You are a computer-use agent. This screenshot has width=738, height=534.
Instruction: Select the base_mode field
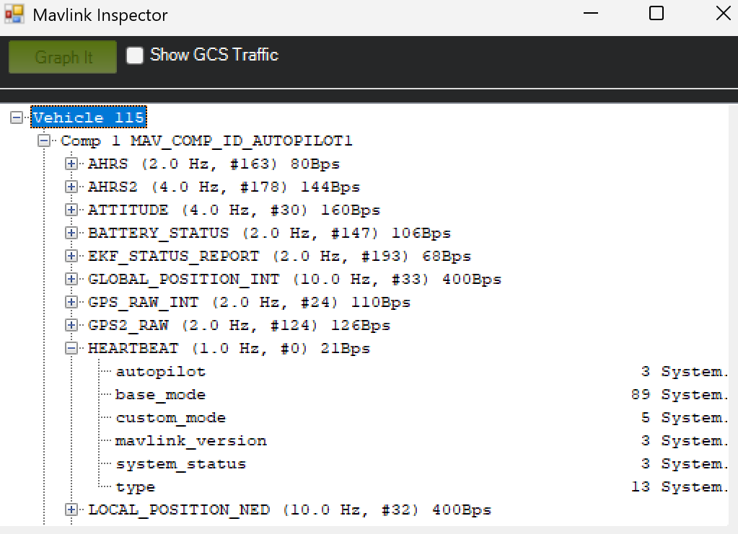160,394
